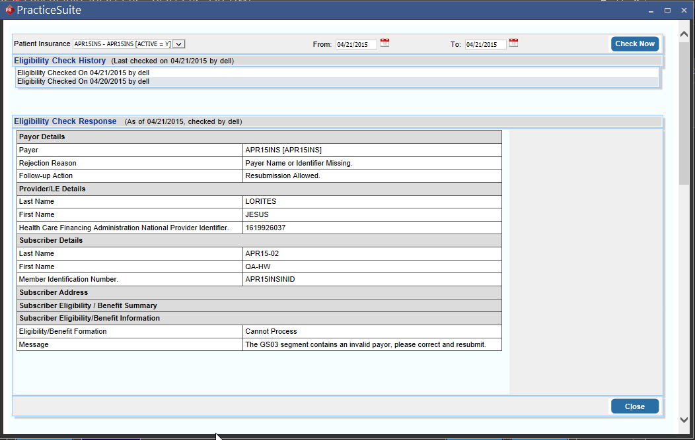Click the horizontal scrollbar arrow at bottom left
695x440 pixels.
tap(5, 437)
